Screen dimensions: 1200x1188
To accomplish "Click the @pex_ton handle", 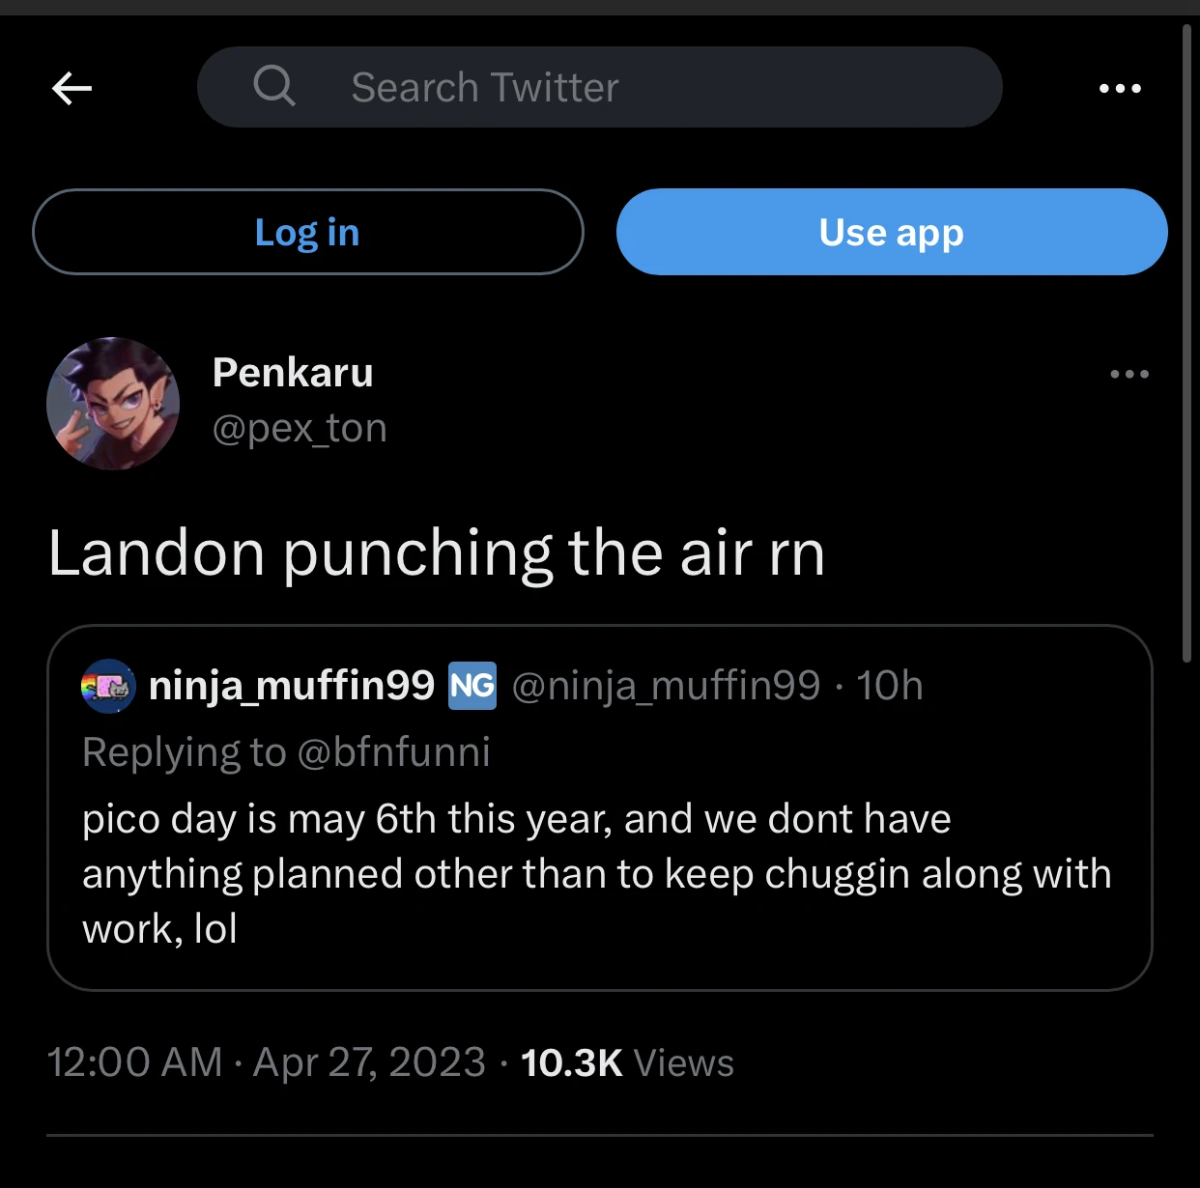I will pos(300,427).
